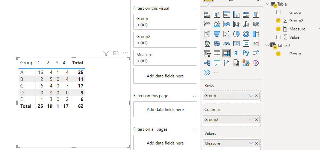
Task: Select the Multi-row card visual
Action: [246, 44]
